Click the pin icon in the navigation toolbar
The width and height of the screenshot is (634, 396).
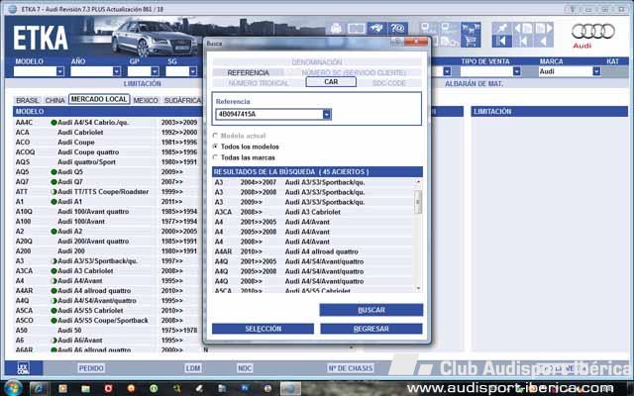click(502, 29)
